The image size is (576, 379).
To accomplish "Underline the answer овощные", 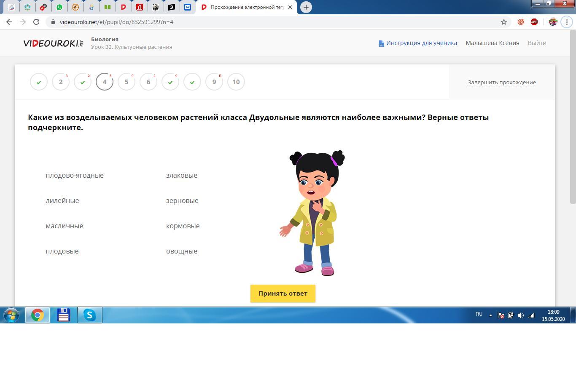I will [x=182, y=251].
